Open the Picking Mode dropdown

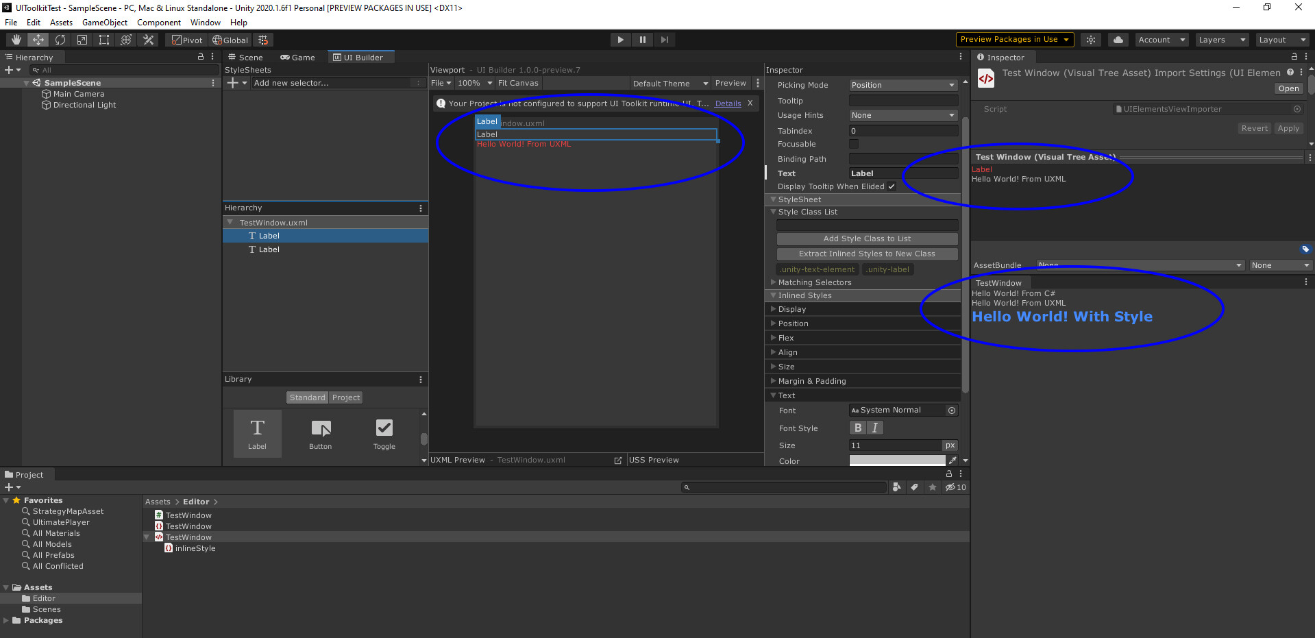902,84
